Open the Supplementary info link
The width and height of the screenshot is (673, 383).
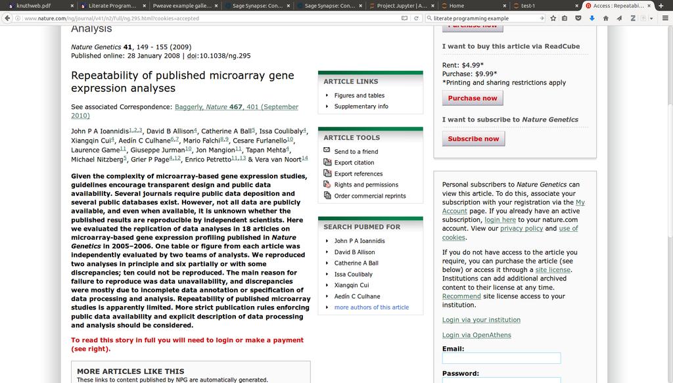click(x=361, y=106)
